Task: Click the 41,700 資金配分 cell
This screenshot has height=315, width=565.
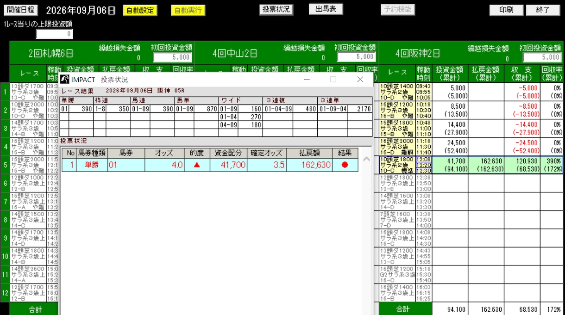Action: pos(228,165)
